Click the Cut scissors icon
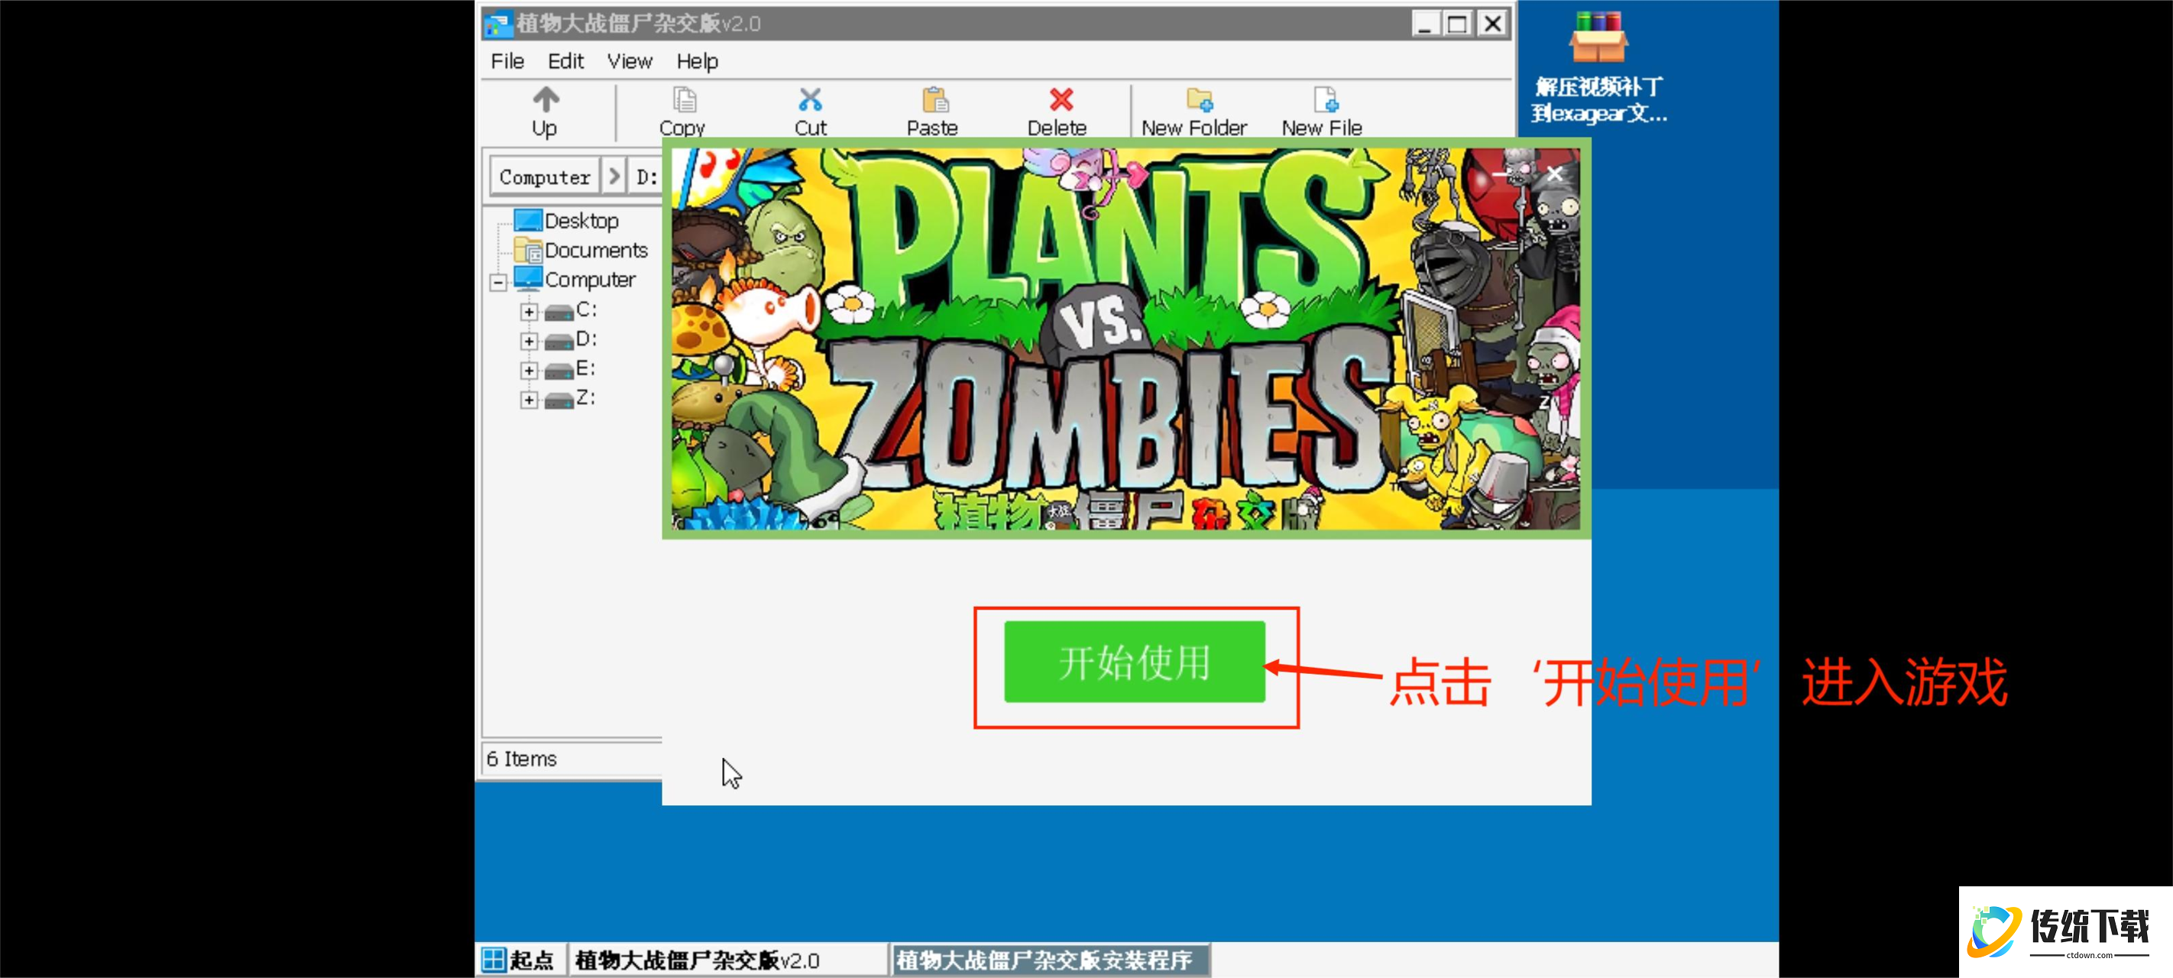2173x978 pixels. click(x=810, y=100)
